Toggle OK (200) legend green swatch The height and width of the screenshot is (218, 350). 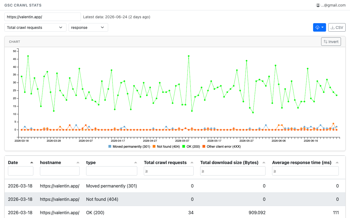(184, 147)
